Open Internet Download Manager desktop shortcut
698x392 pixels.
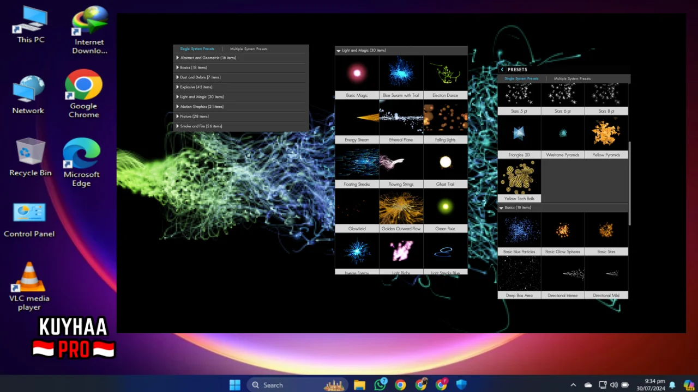pos(89,30)
